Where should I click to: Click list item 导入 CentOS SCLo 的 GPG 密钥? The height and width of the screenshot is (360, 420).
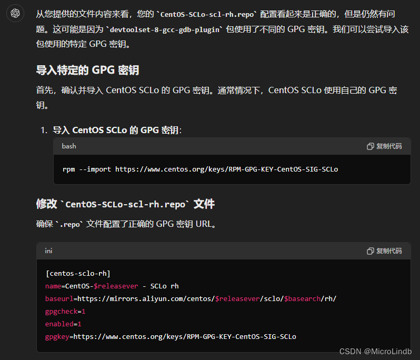point(117,130)
